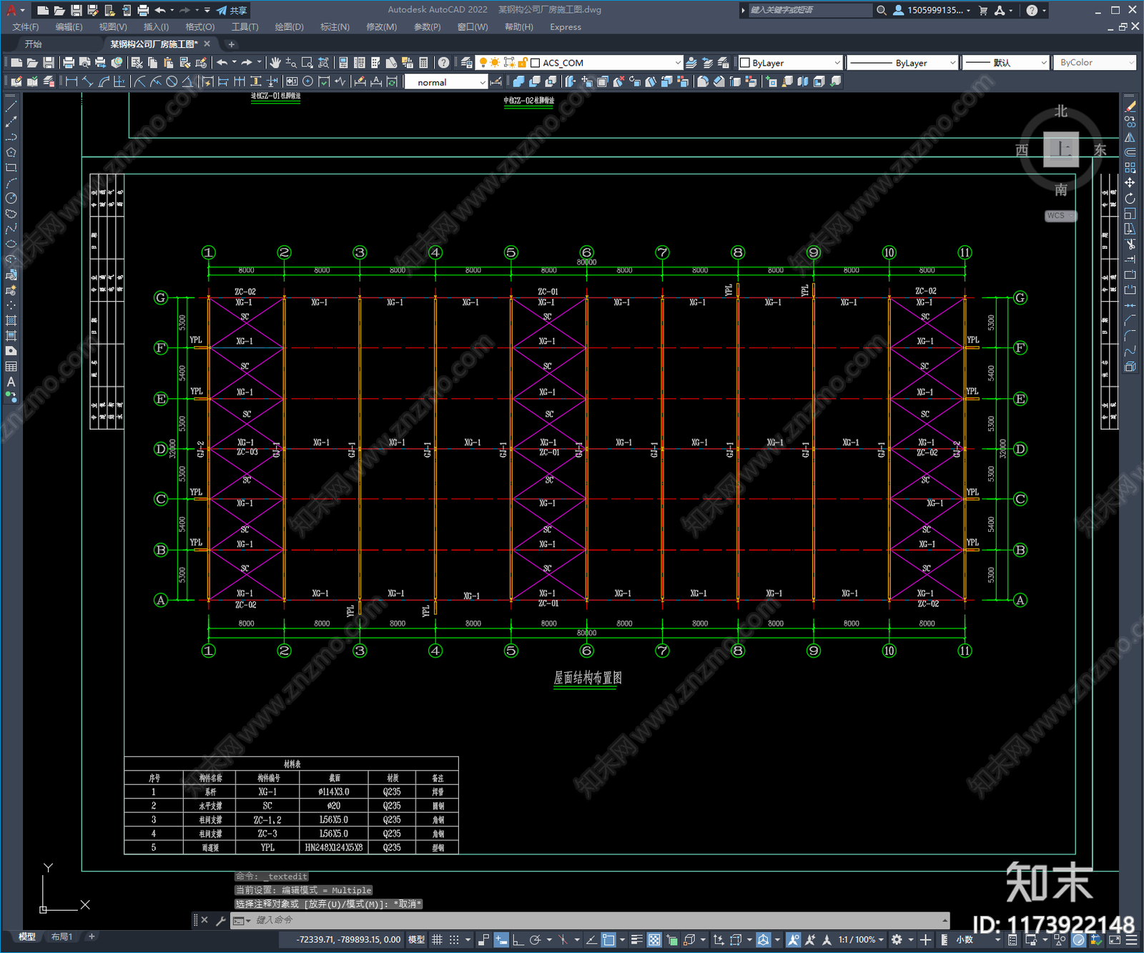1144x953 pixels.
Task: Toggle Snap mode in the status bar
Action: point(454,939)
